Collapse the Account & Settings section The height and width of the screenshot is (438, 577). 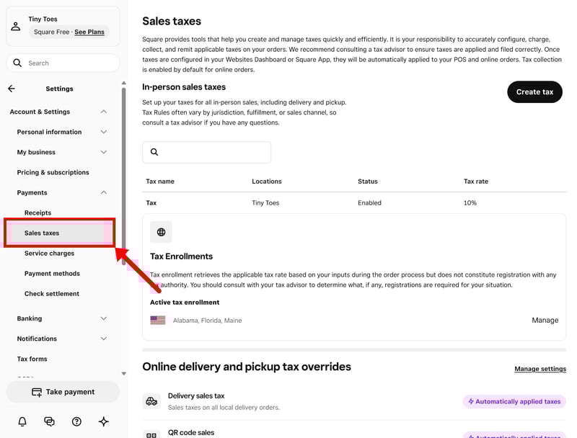coord(103,112)
